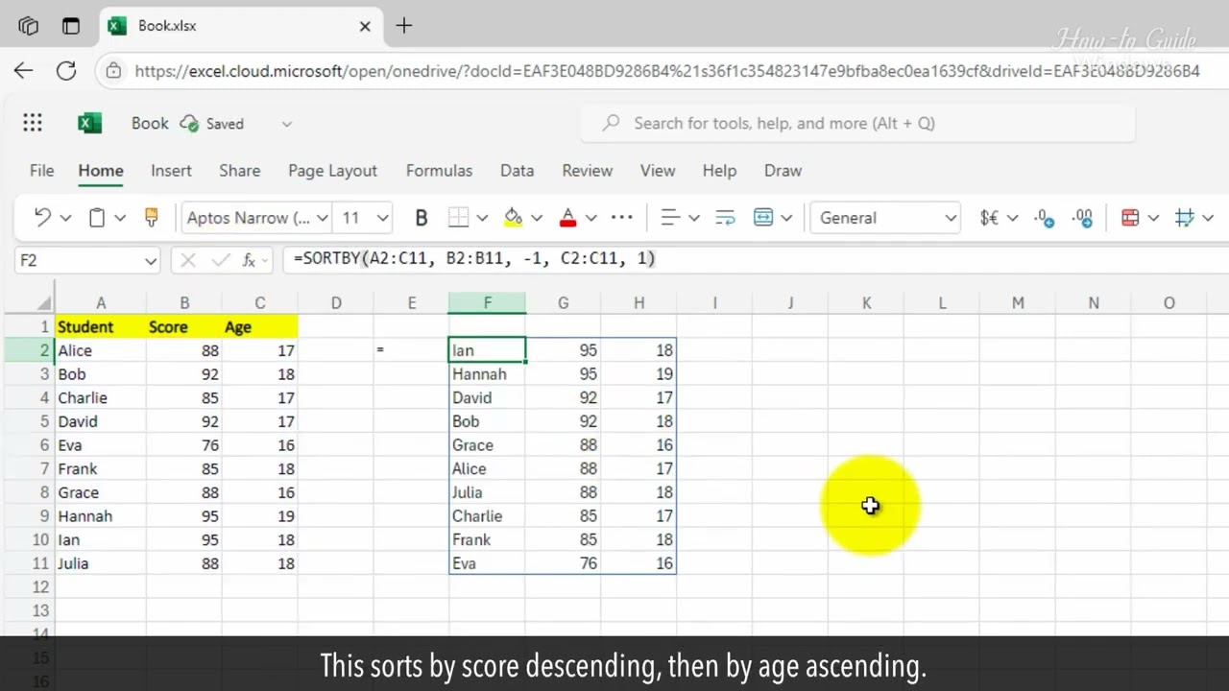Close the Book.xlsx browser tab
Screen dimensions: 1229x691
(365, 27)
